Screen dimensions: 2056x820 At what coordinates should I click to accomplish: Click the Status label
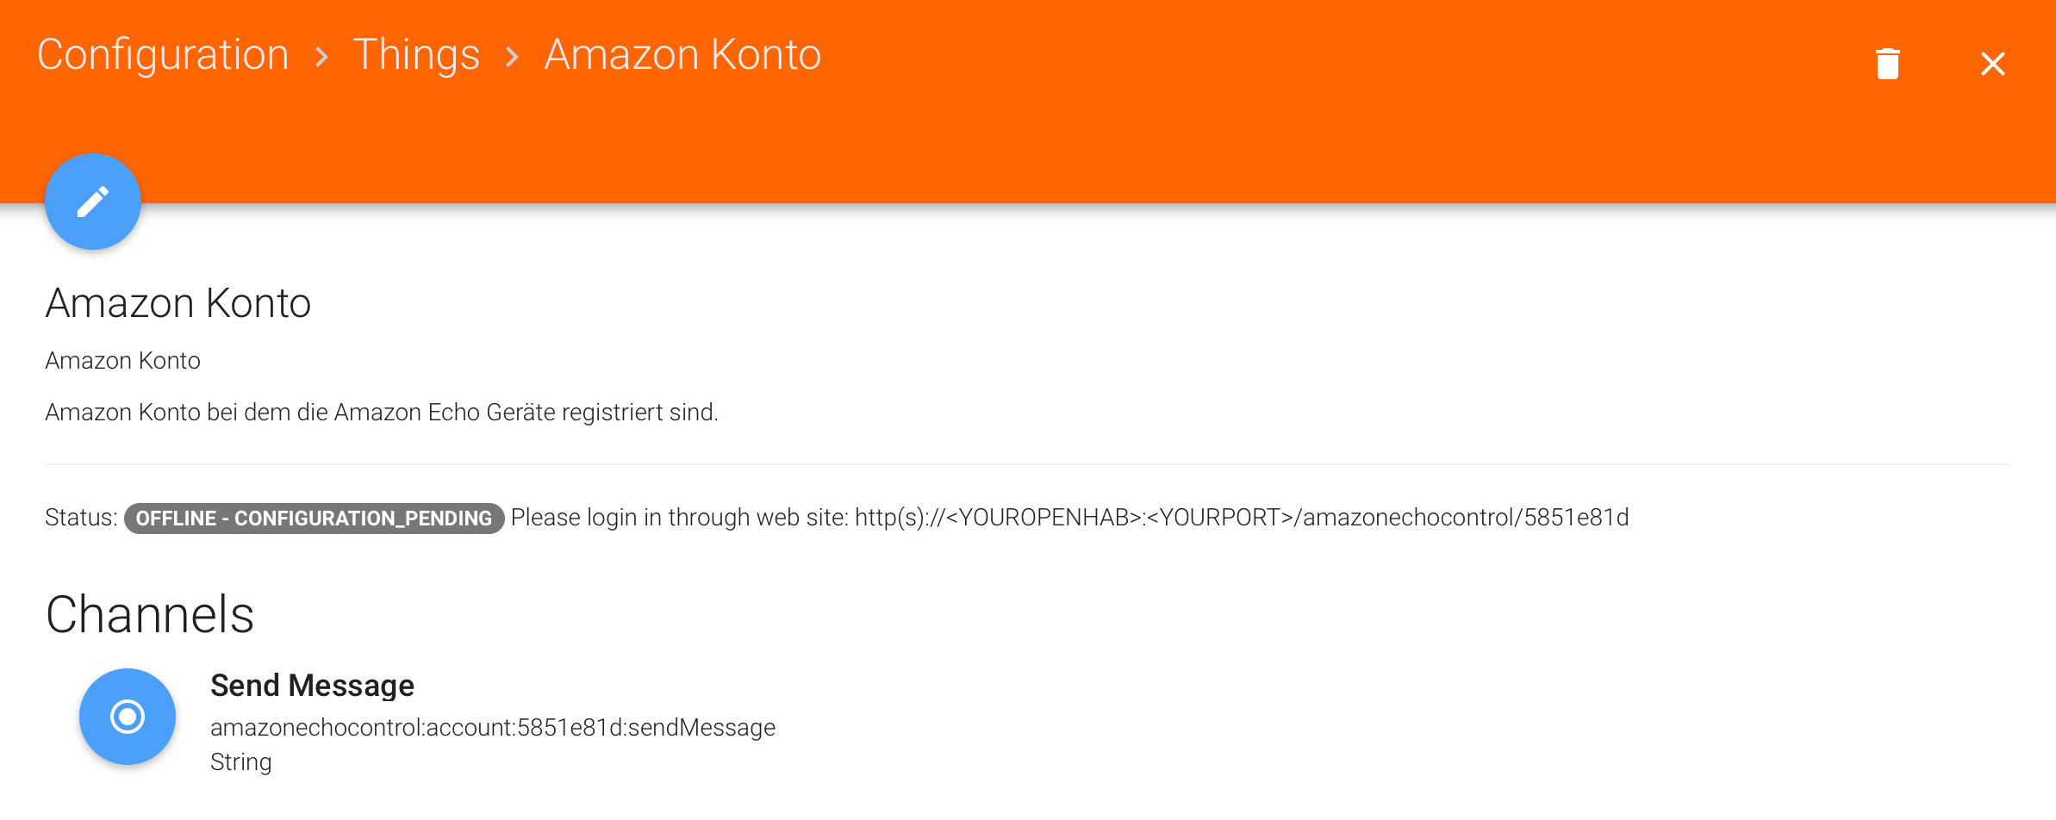point(81,518)
